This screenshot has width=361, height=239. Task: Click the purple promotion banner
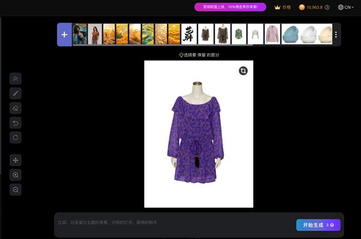[230, 7]
